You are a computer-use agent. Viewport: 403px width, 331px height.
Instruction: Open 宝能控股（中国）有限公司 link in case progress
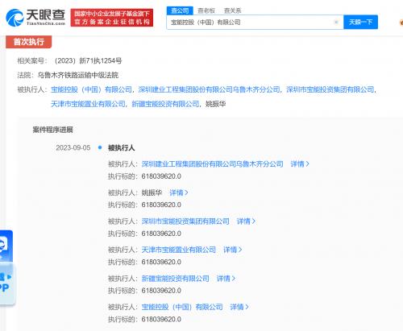click(182, 307)
